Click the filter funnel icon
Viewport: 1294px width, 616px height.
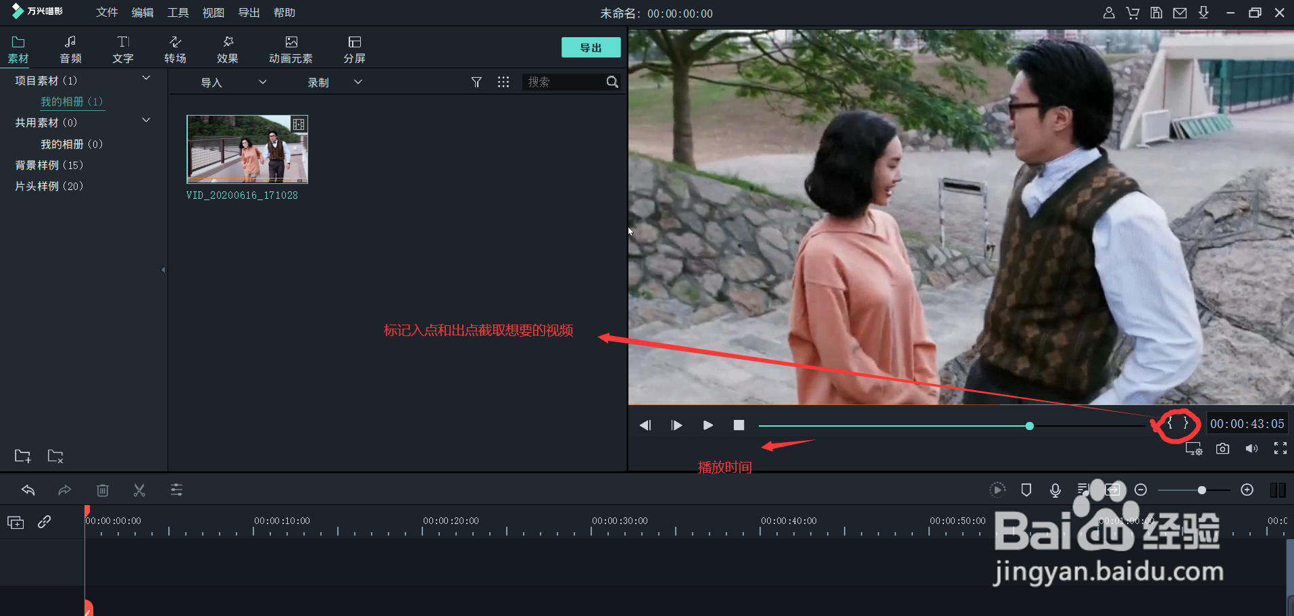point(476,82)
